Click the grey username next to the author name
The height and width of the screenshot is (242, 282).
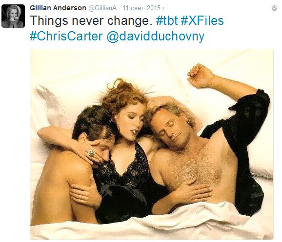[102, 8]
